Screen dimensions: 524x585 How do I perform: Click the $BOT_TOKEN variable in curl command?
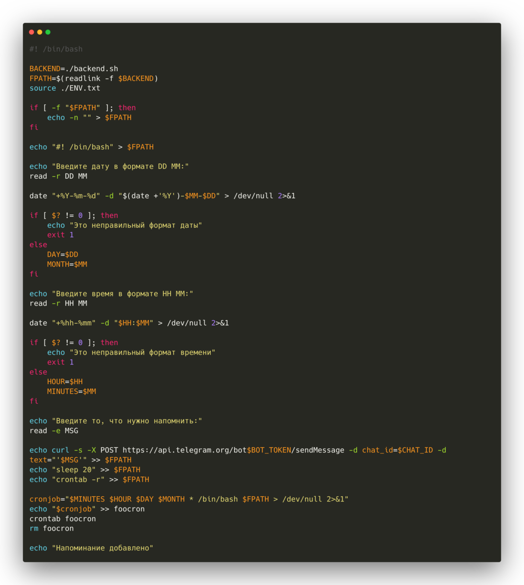pos(269,449)
